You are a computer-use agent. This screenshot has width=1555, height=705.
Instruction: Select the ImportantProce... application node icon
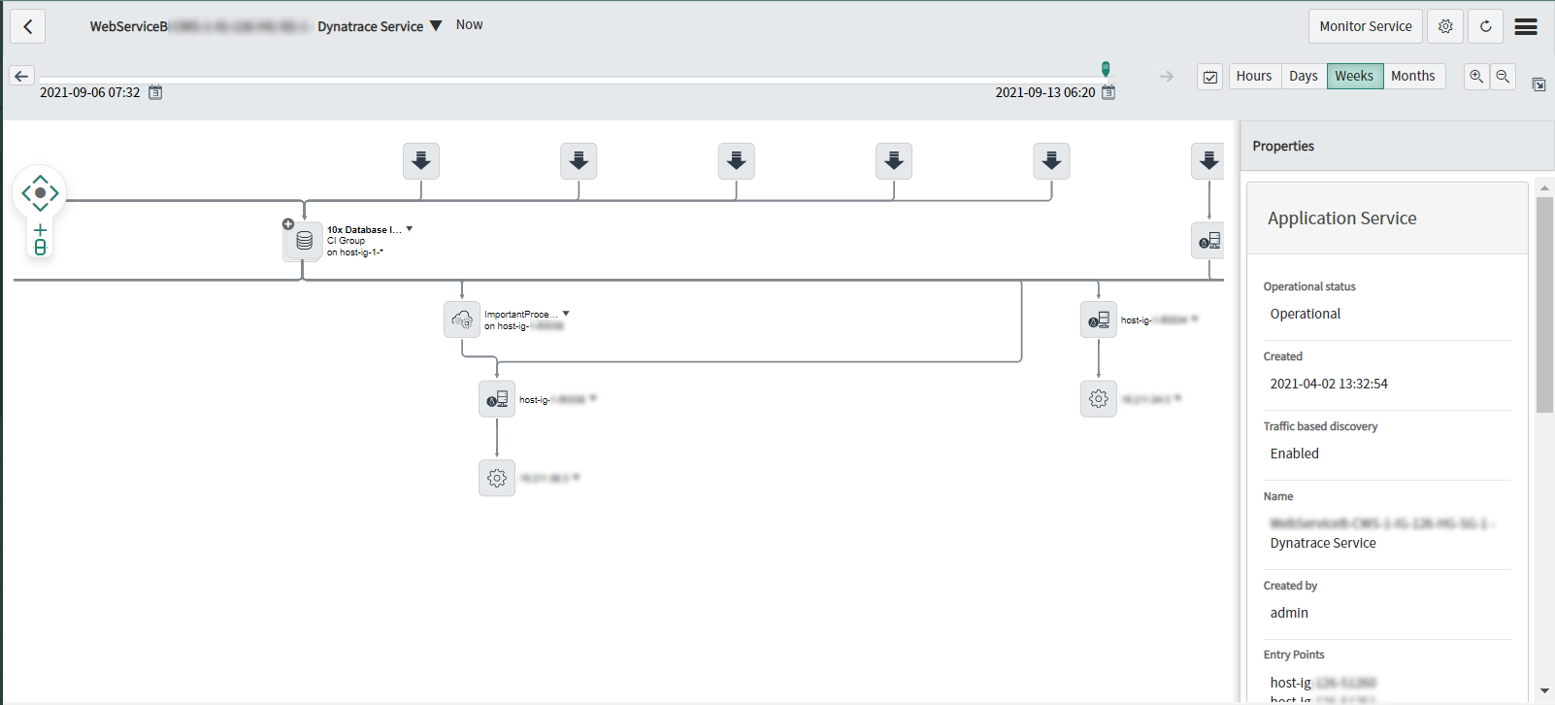click(462, 319)
